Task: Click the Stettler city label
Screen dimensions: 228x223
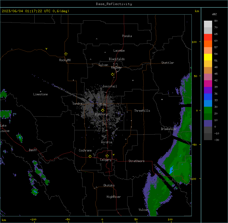Action: pos(168,63)
